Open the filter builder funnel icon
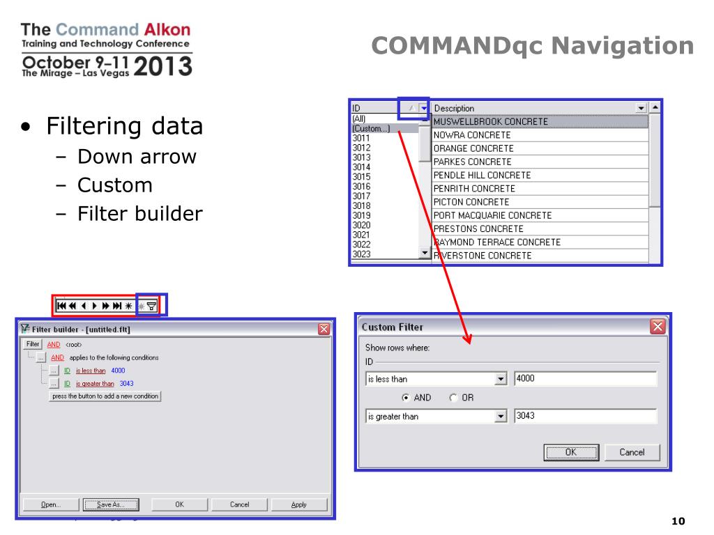The width and height of the screenshot is (714, 535). click(151, 307)
